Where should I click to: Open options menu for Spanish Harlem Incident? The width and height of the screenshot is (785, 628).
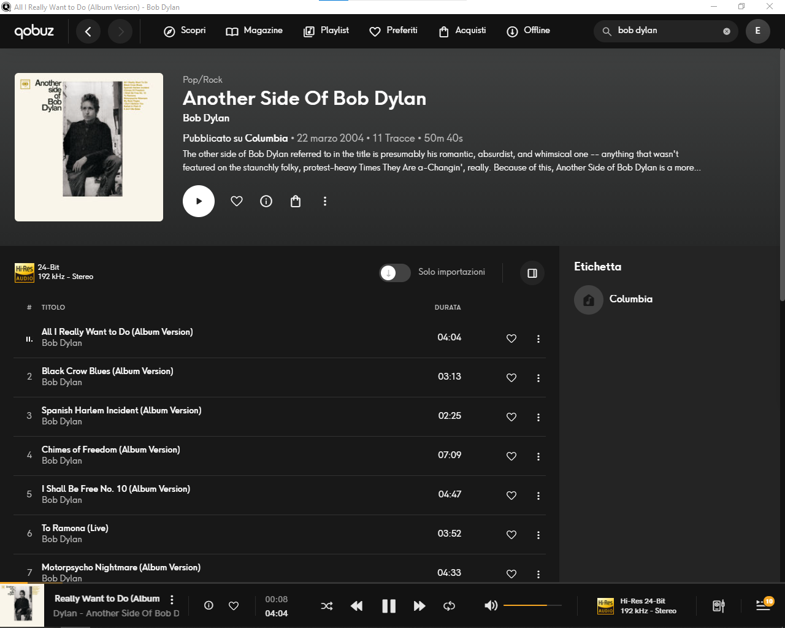[x=538, y=417]
